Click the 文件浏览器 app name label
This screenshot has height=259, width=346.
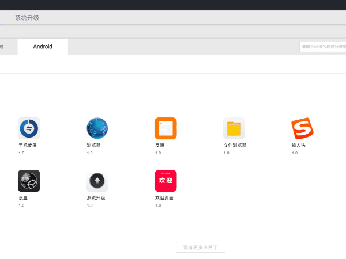(235, 146)
